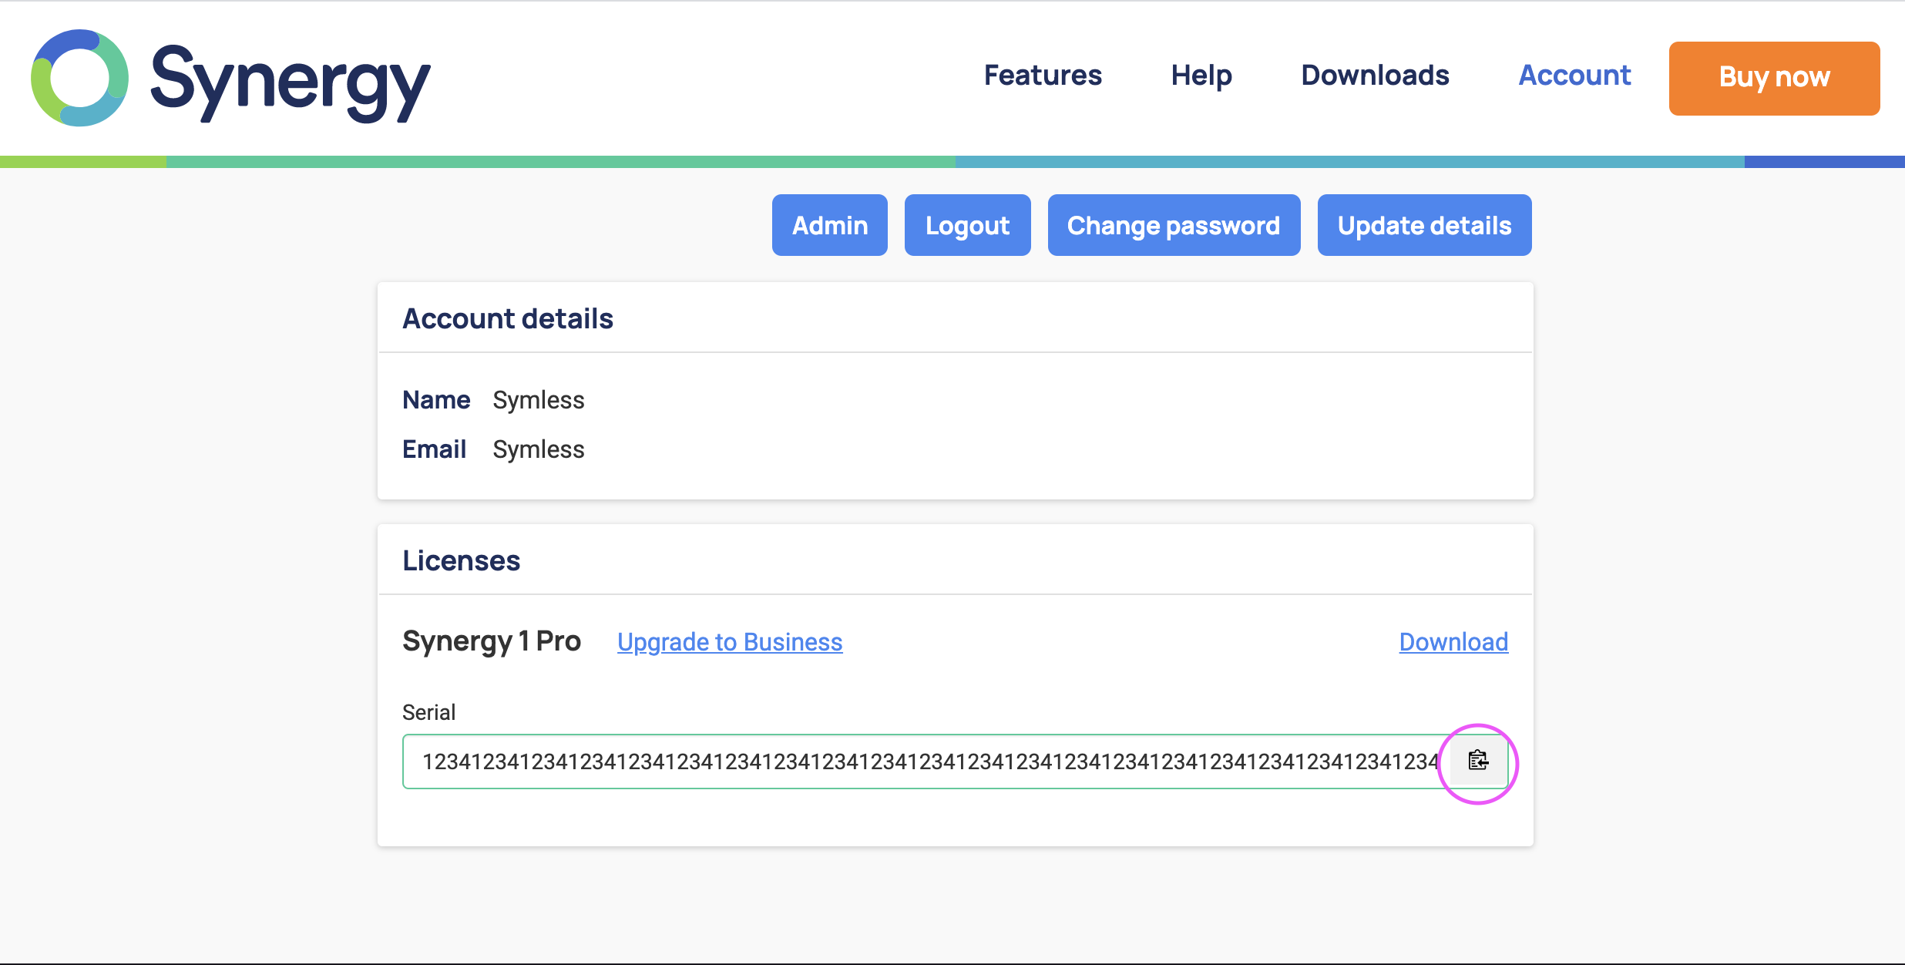Follow the Upgrade to Business link
The width and height of the screenshot is (1905, 965).
coord(730,642)
